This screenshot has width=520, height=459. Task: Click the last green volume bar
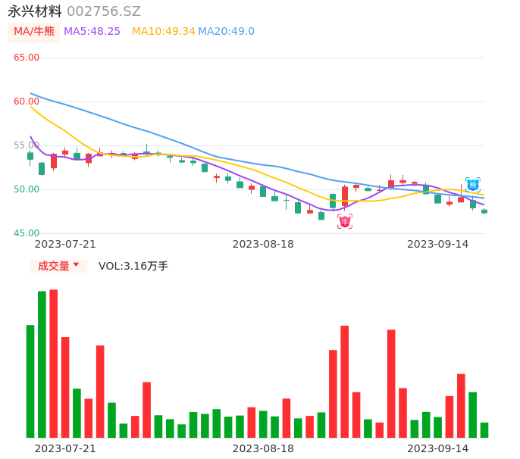484,430
